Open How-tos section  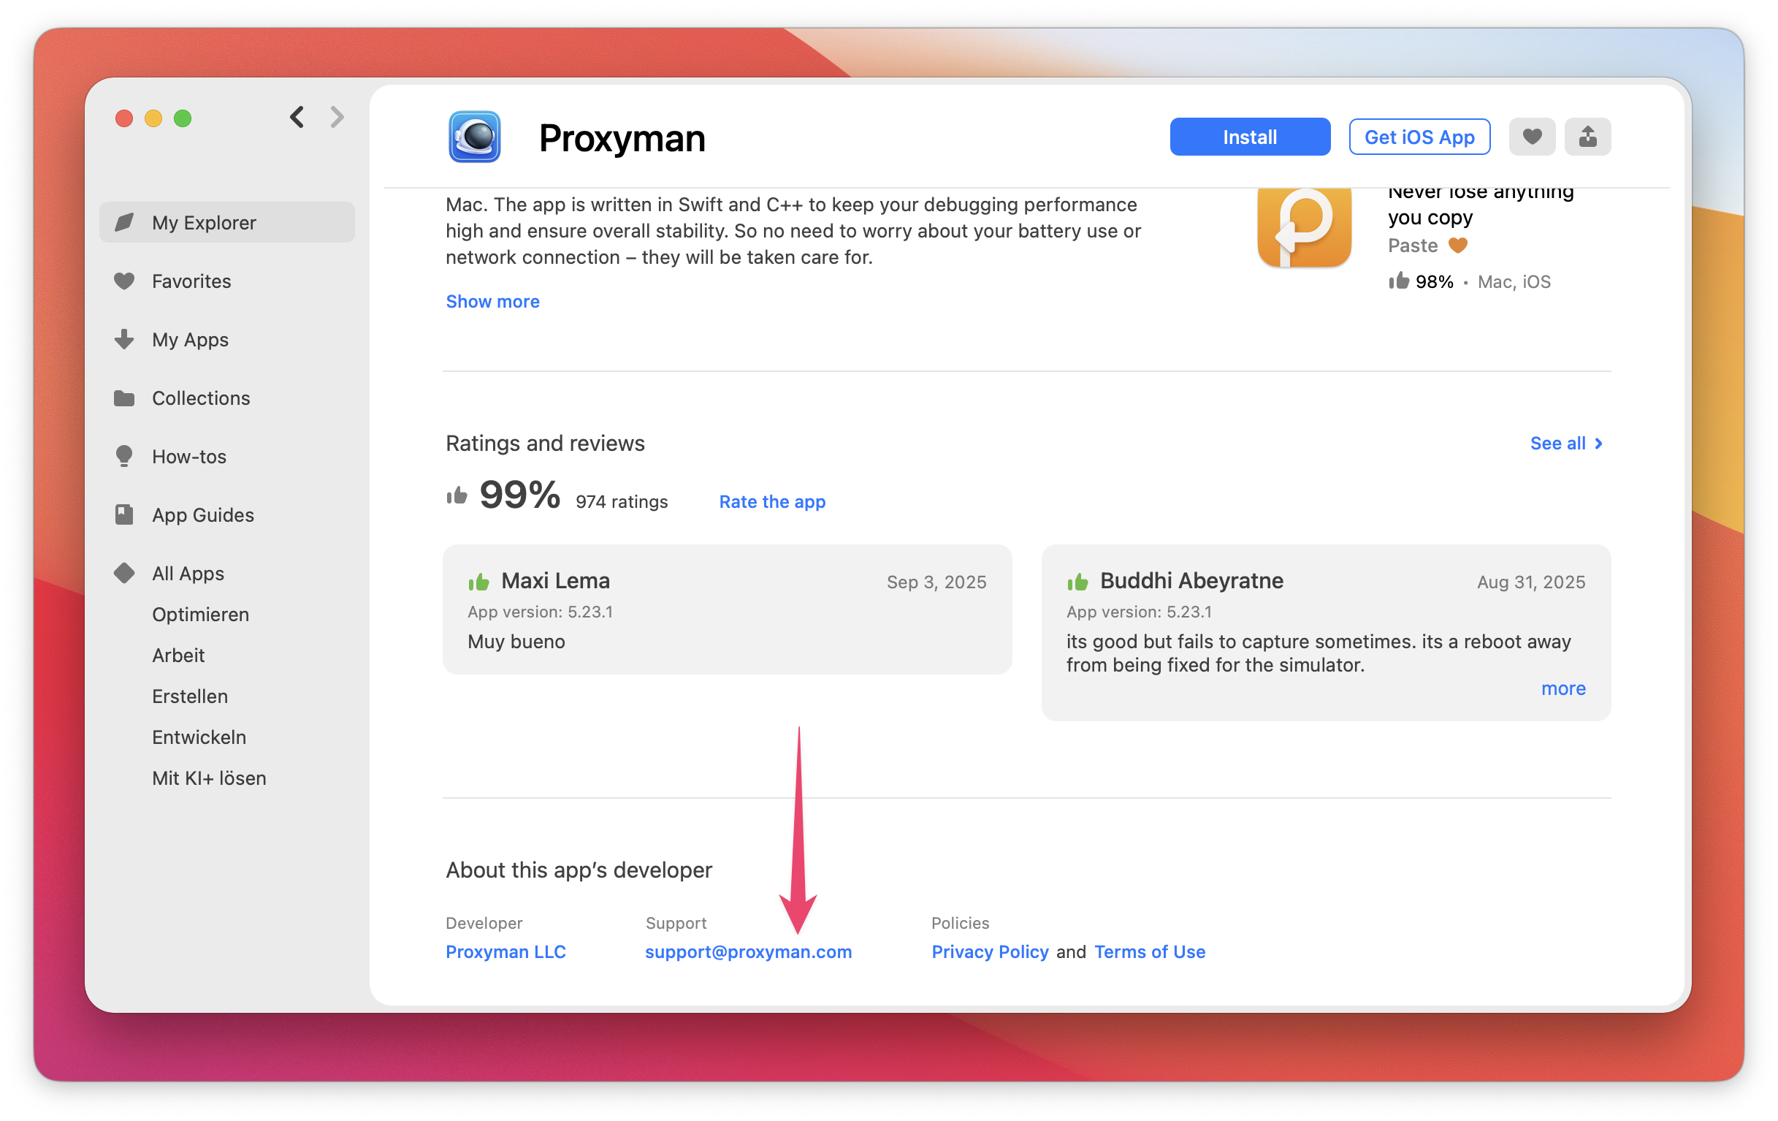(x=226, y=457)
